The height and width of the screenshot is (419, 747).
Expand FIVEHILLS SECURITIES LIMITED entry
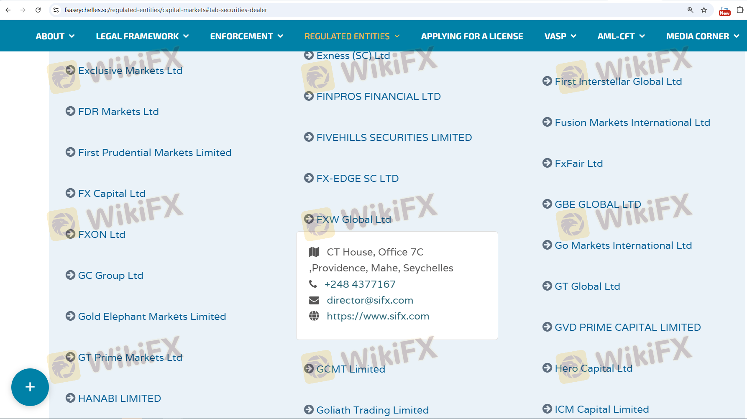(x=388, y=138)
